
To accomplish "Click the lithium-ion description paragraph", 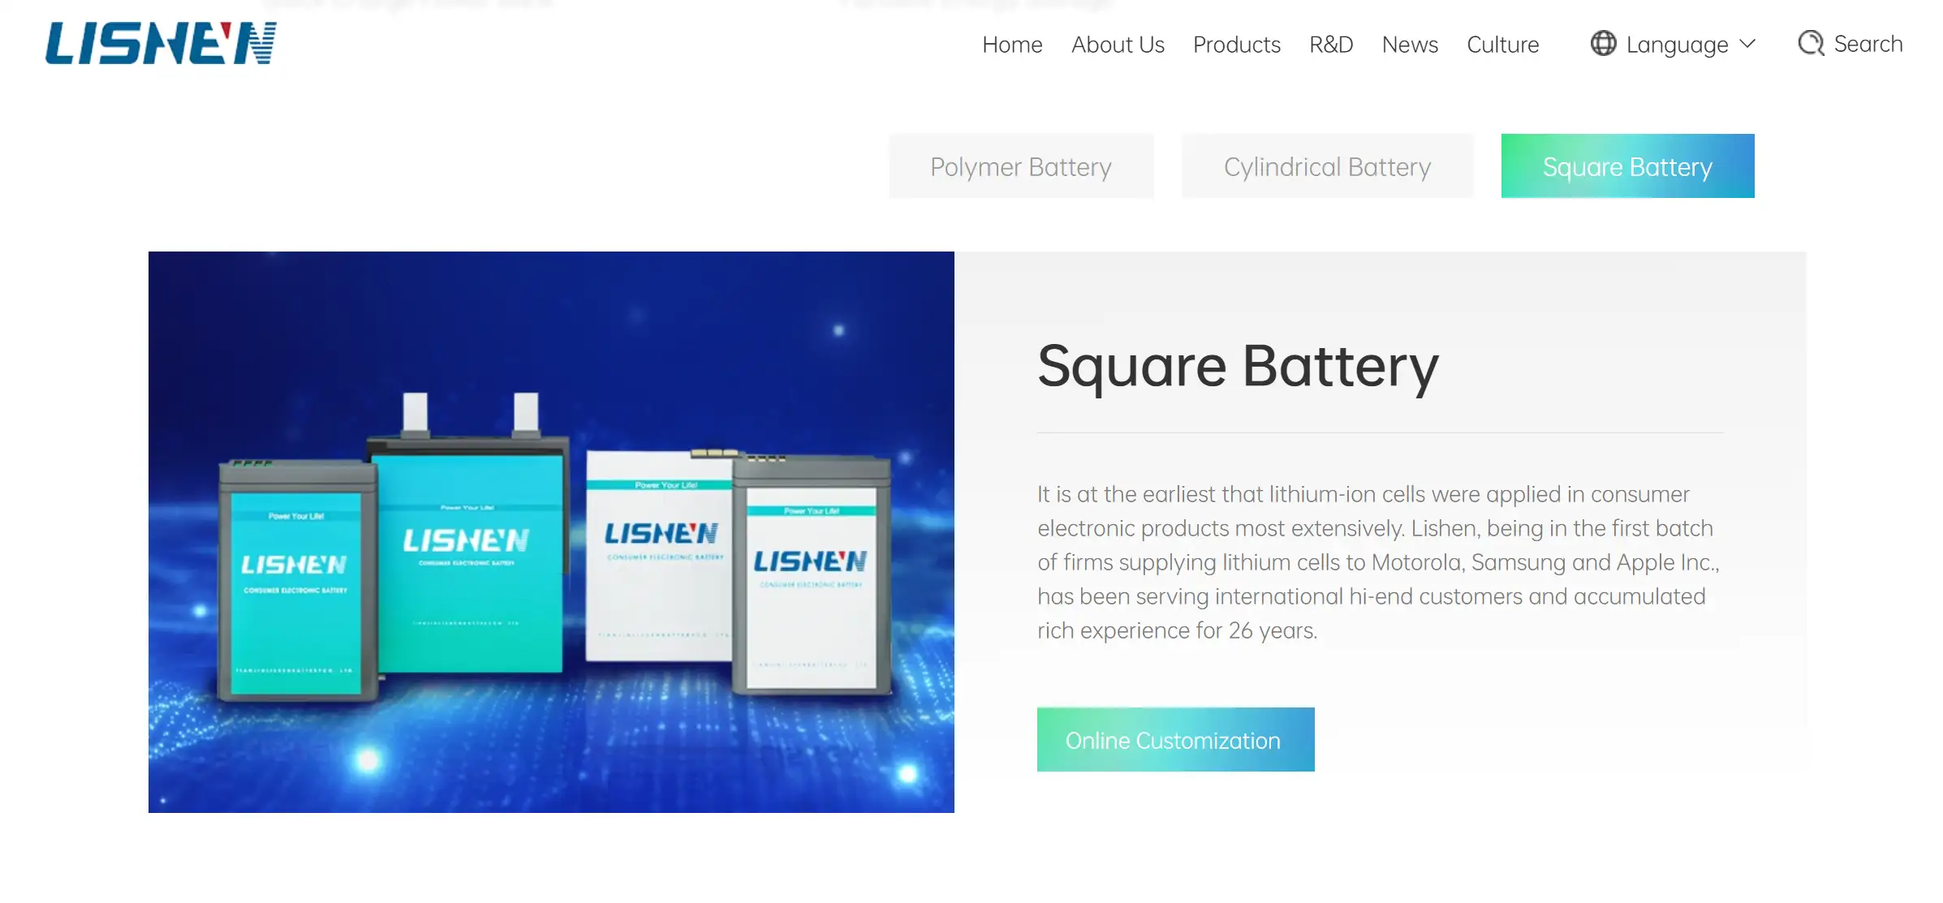I will (1379, 562).
